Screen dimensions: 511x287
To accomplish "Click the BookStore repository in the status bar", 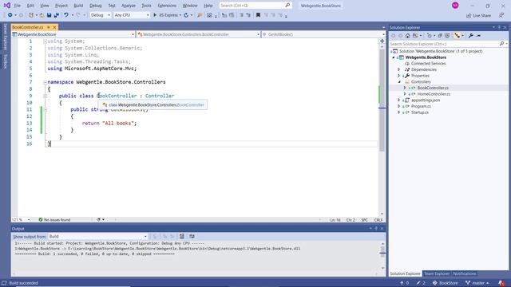I will coord(446,283).
